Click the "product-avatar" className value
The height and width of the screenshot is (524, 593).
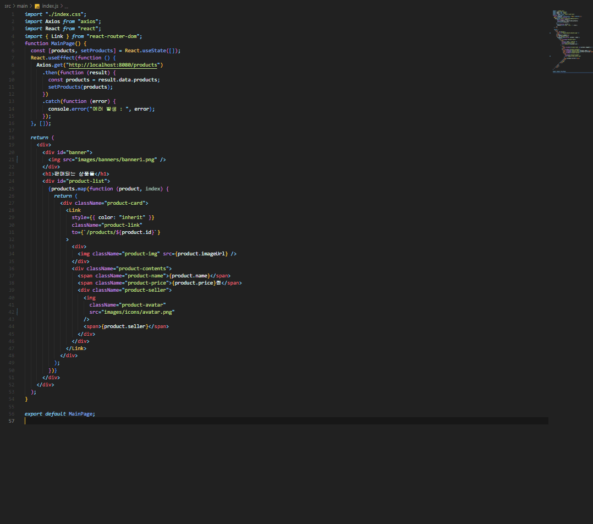click(x=142, y=305)
